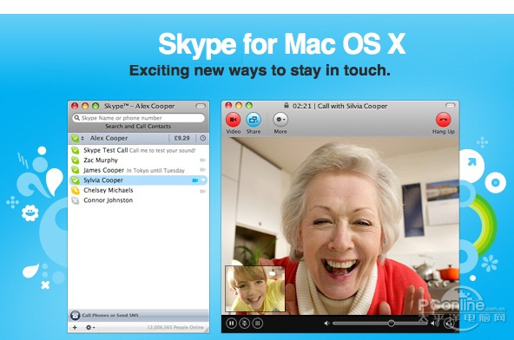Click the red Video button in call window
The width and height of the screenshot is (514, 340).
(x=233, y=120)
